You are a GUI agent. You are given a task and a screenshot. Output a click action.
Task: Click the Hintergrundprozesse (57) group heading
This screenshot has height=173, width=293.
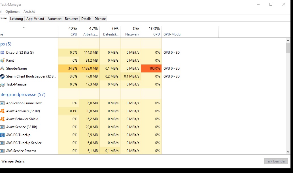(x=23, y=95)
